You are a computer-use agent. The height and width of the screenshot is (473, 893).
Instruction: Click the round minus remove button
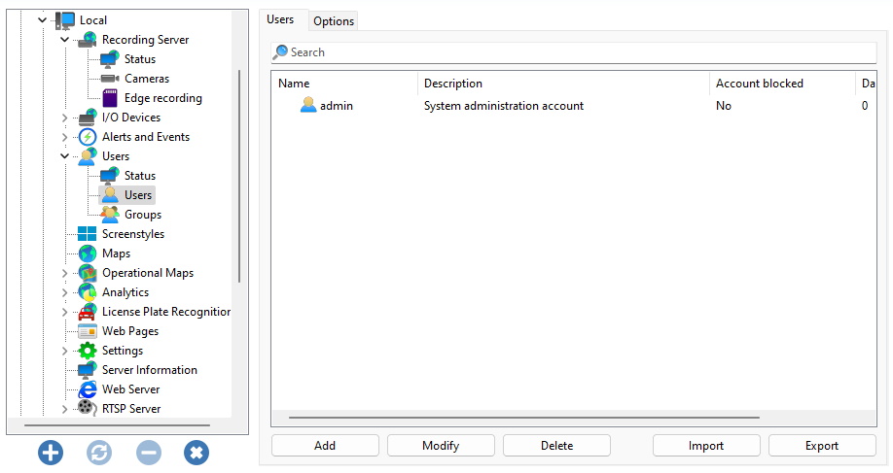[x=149, y=454]
